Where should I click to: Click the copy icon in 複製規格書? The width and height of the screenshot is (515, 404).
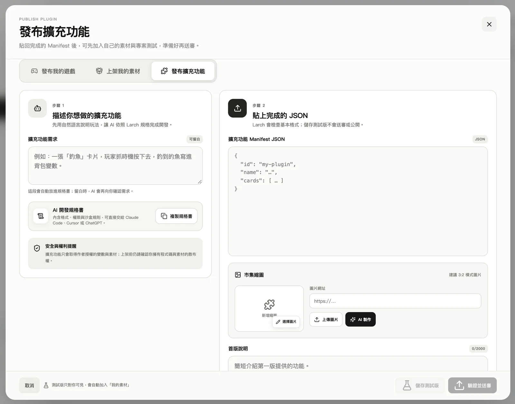click(164, 216)
